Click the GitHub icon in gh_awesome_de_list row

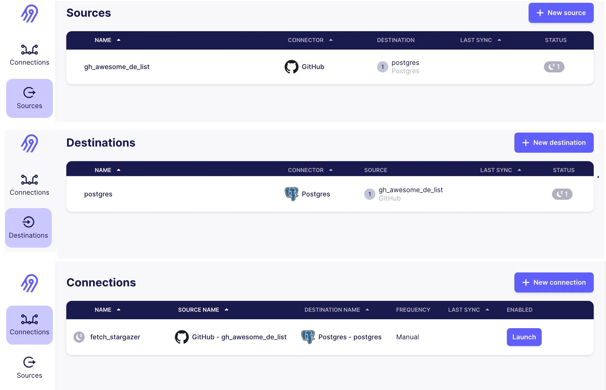click(x=291, y=67)
